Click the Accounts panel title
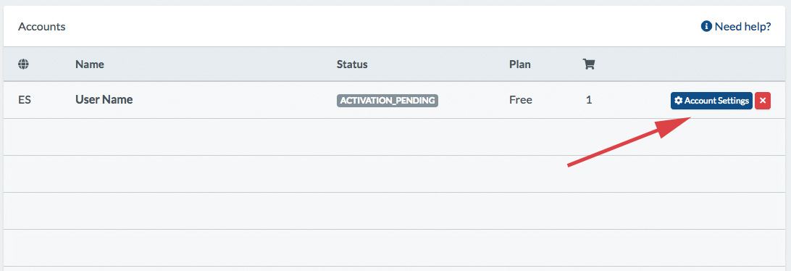The width and height of the screenshot is (791, 271). click(x=42, y=26)
